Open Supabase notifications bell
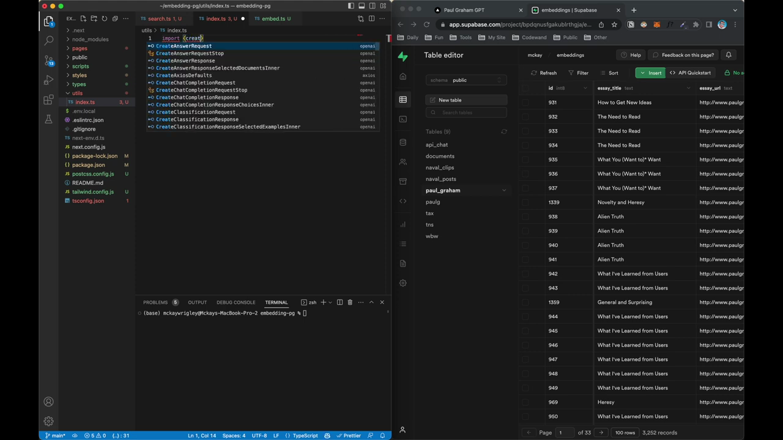This screenshot has height=440, width=783. pyautogui.click(x=729, y=55)
